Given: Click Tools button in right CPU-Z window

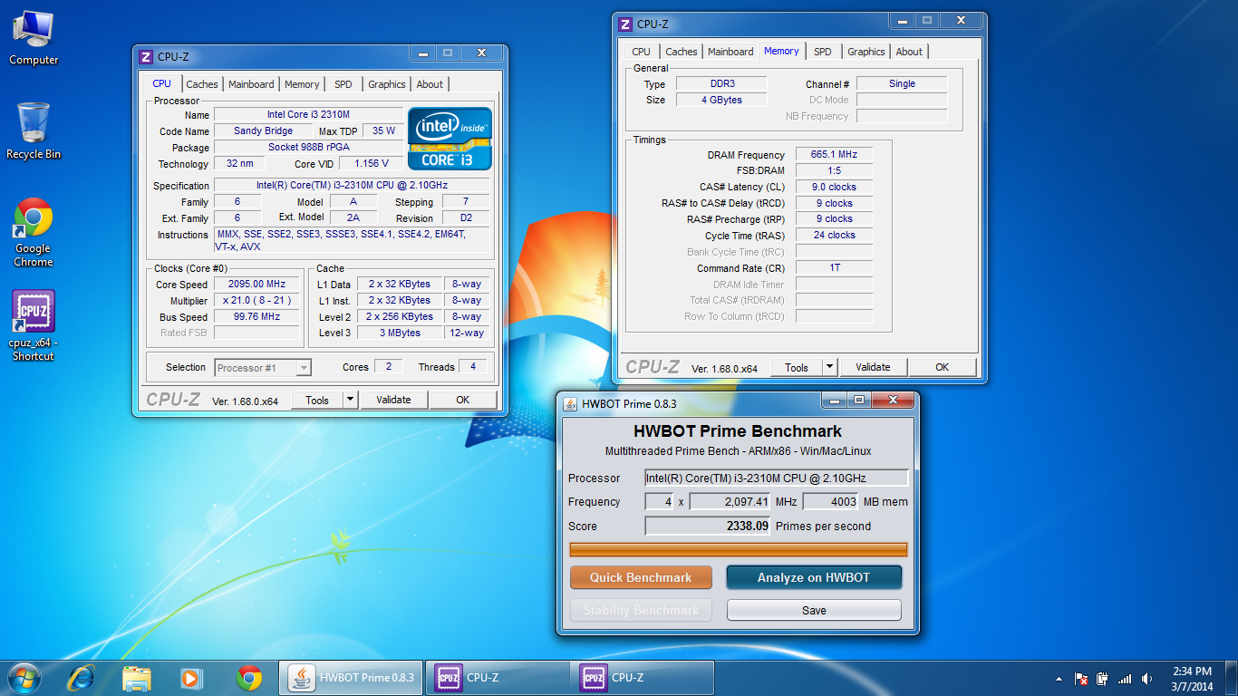Looking at the screenshot, I should [797, 367].
